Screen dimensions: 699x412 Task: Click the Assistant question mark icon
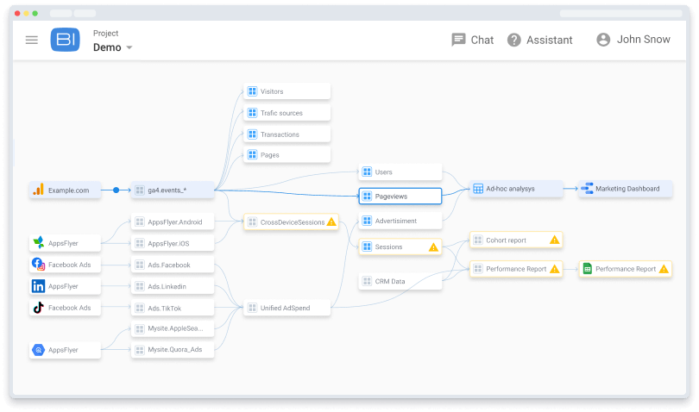click(x=514, y=41)
